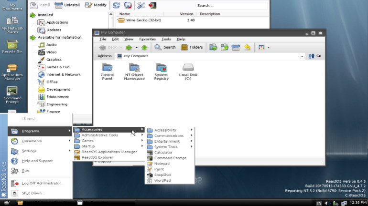Click the Settings tools icon in Applications Manager
Viewport: 368px width, 206px height.
pos(141,5)
